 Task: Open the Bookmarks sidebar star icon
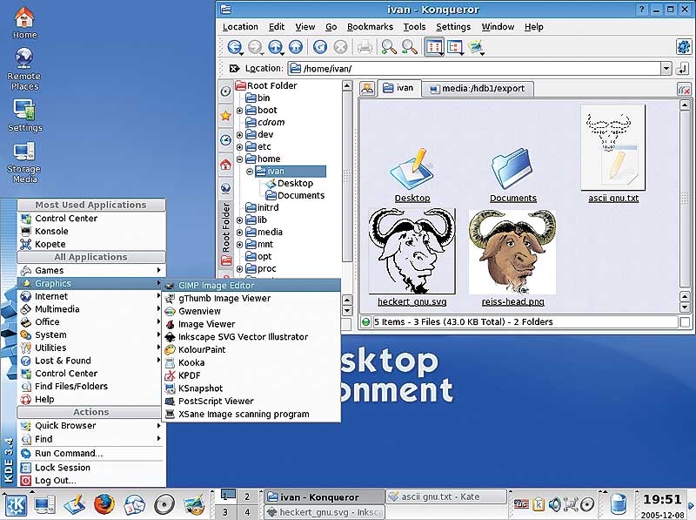225,116
